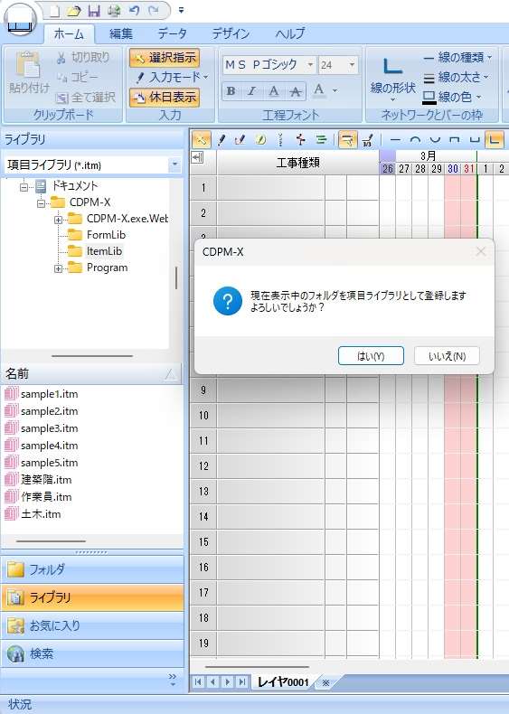
Task: Click 切り取り in the clipboard group
Action: [84, 57]
